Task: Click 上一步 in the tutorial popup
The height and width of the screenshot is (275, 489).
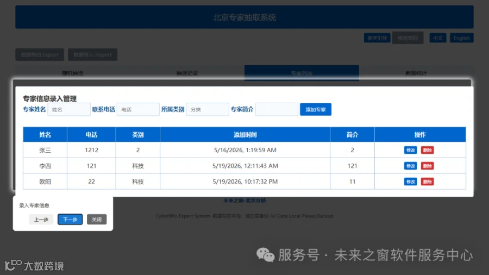Action: (41, 220)
